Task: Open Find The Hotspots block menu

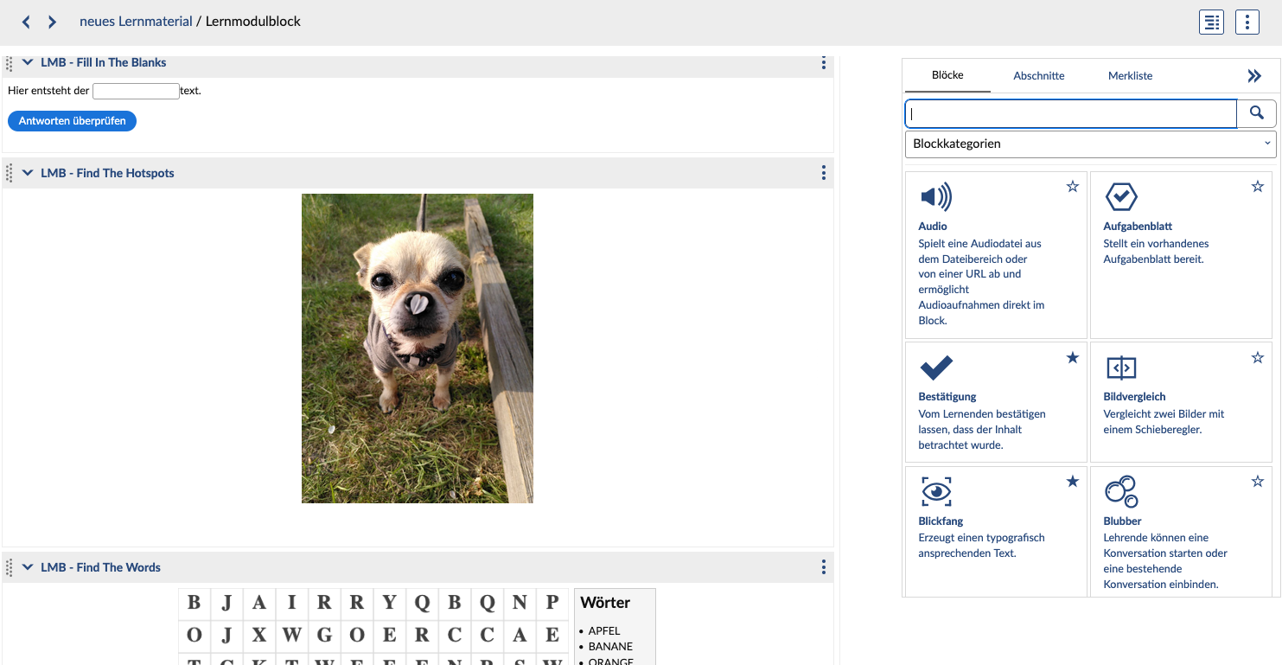Action: tap(823, 173)
